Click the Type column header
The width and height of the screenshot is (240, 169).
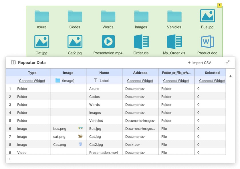32,73
